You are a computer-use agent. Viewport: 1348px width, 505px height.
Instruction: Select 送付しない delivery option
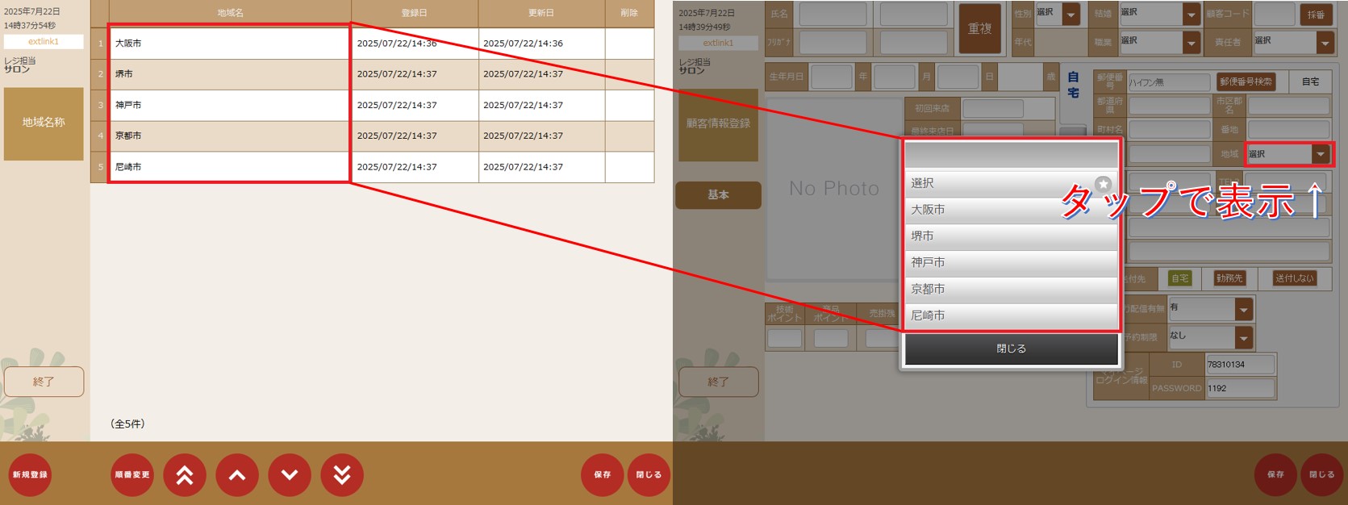1294,278
